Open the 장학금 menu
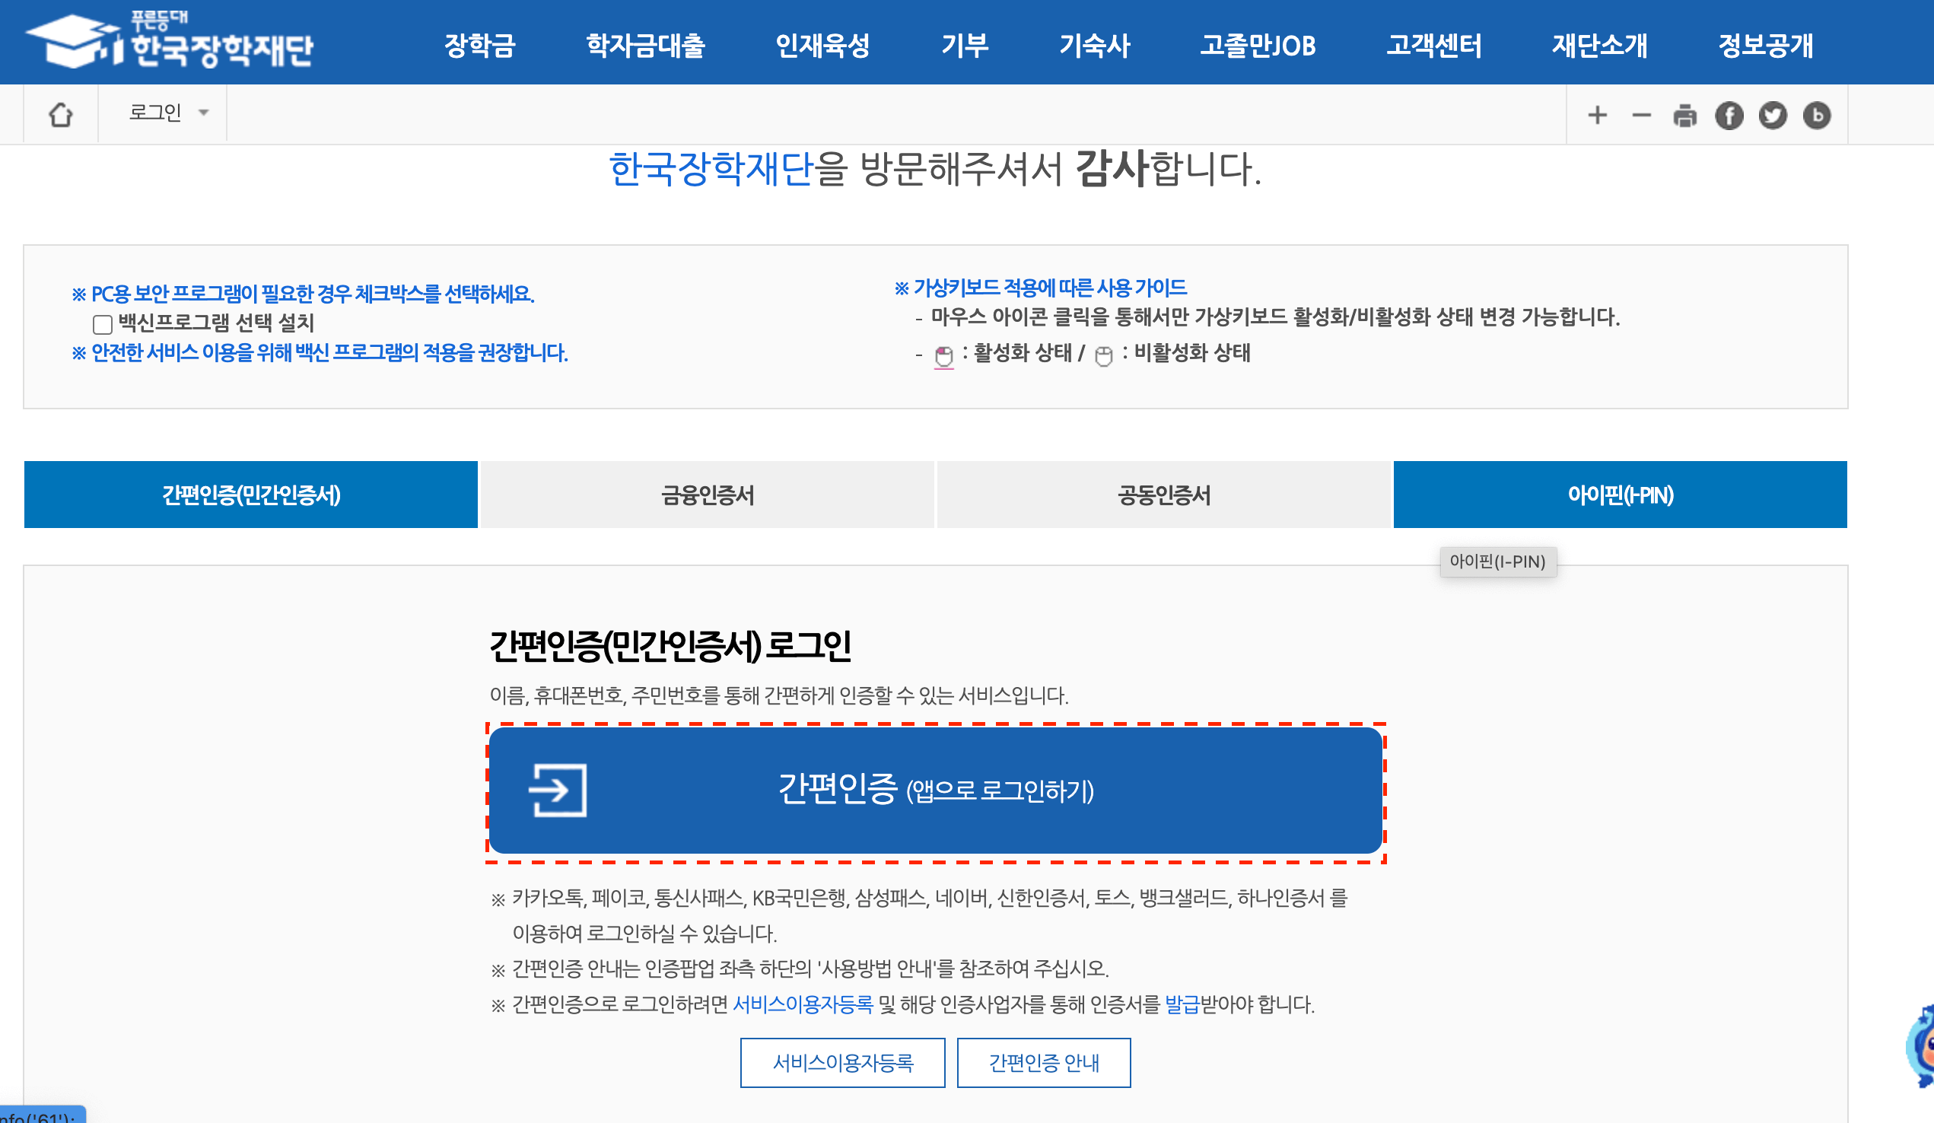 coord(481,46)
